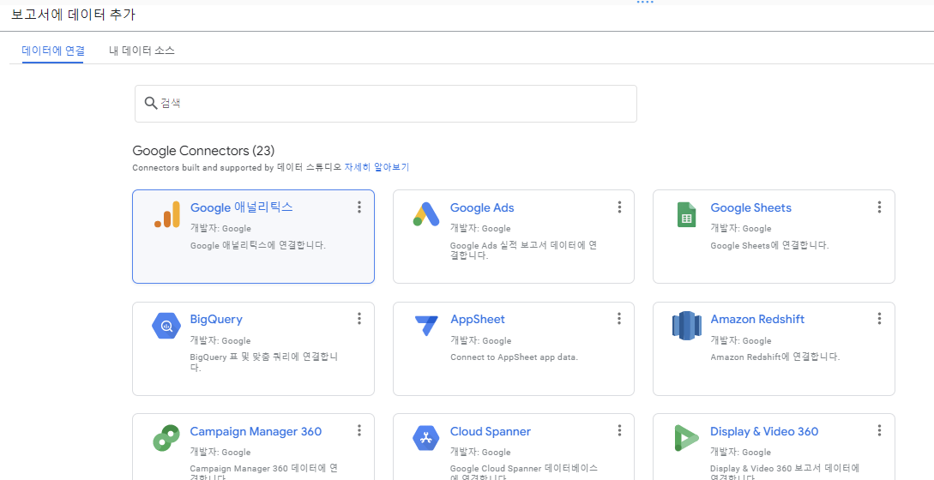Open more options for Google 애널리틱스 card
This screenshot has width=934, height=480.
(x=359, y=207)
